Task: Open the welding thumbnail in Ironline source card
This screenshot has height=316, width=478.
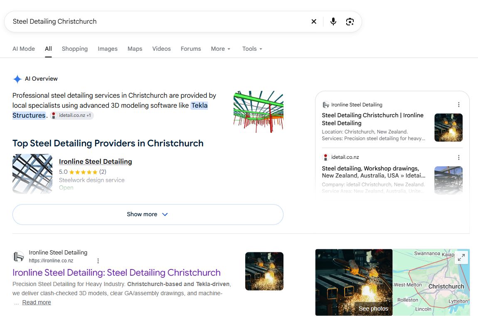Action: click(x=448, y=128)
